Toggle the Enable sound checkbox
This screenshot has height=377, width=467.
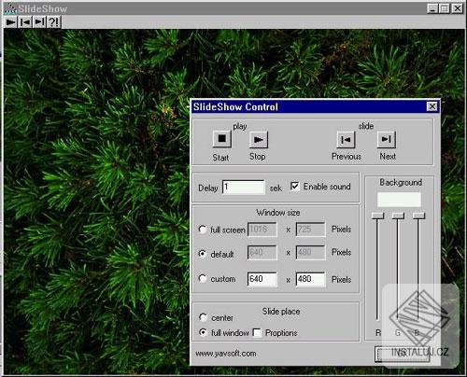(x=294, y=186)
